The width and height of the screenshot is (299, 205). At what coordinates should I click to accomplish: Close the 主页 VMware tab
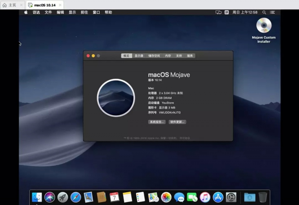(x=21, y=5)
